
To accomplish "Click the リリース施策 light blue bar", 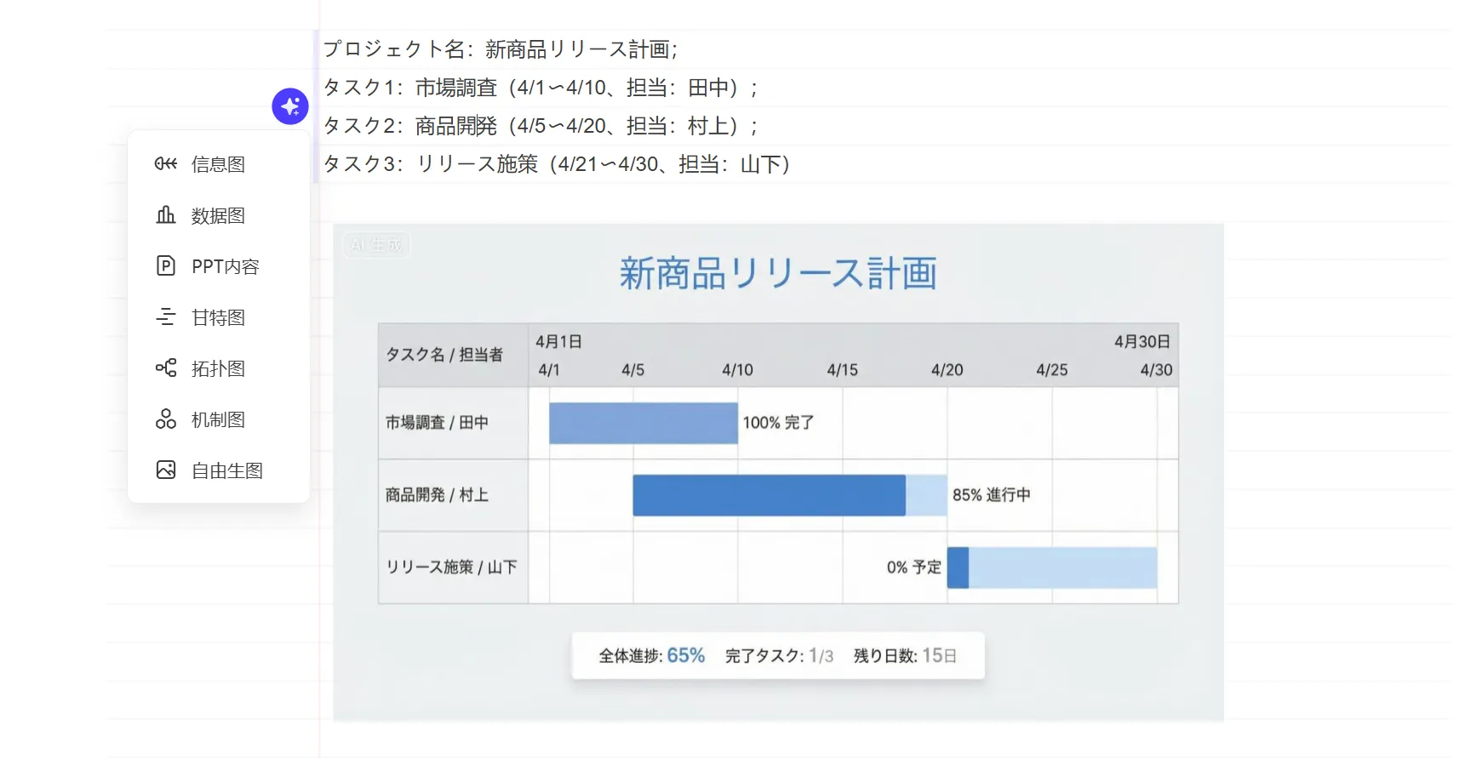I will (1062, 567).
